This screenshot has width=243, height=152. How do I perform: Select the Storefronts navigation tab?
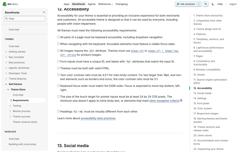(x=78, y=4)
